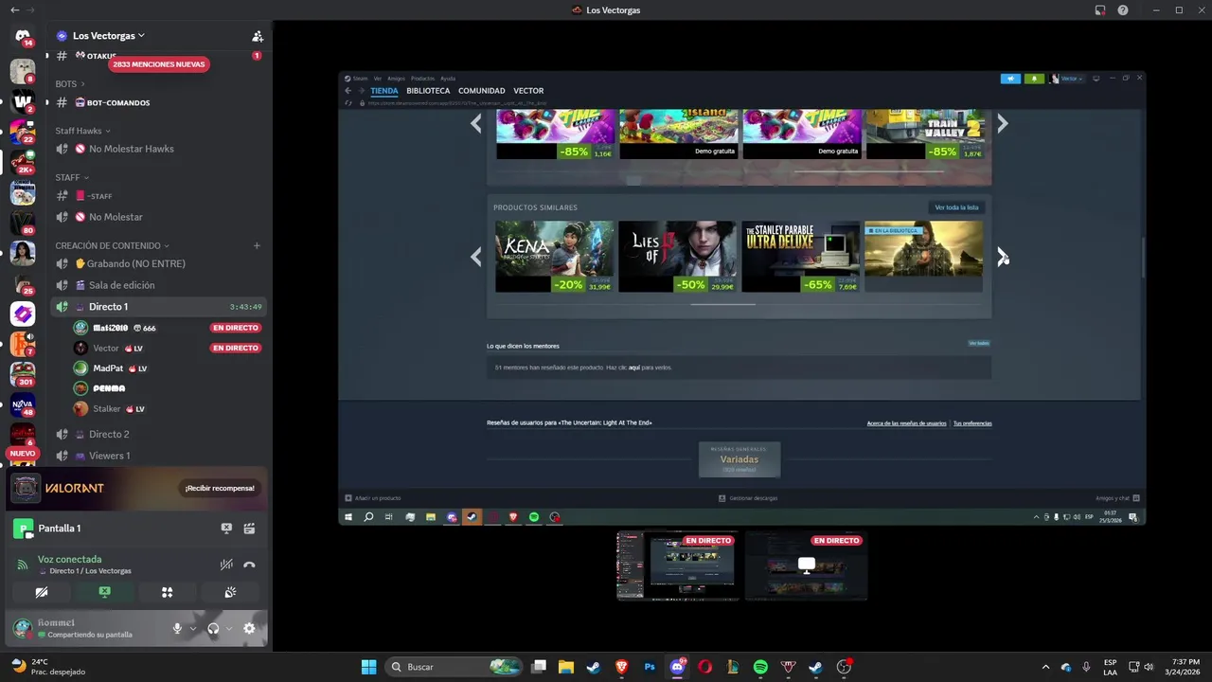Screen dimensions: 1212x682
Task: Open the Grabando (NO ENTRE) channel
Action: coord(159,263)
